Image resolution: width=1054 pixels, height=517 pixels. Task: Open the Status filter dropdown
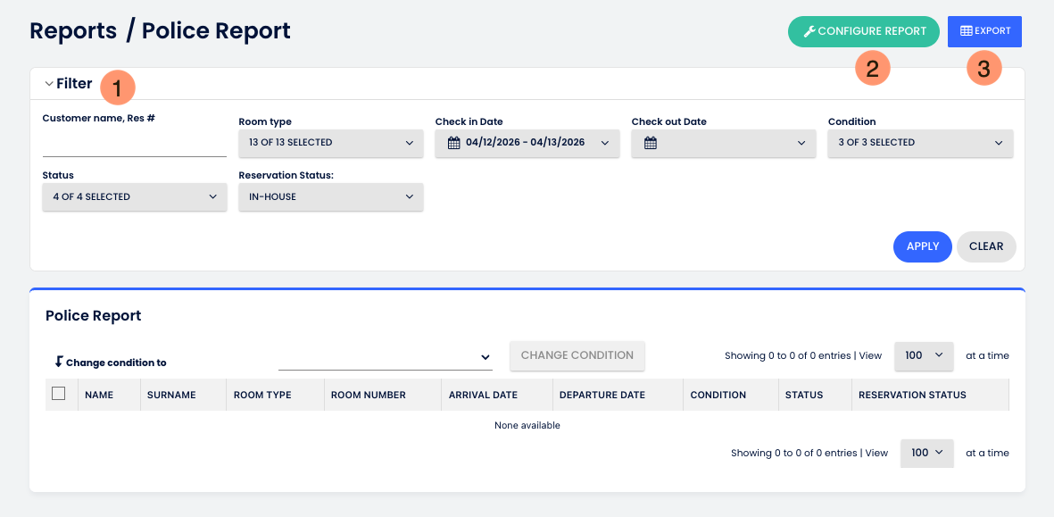(134, 197)
